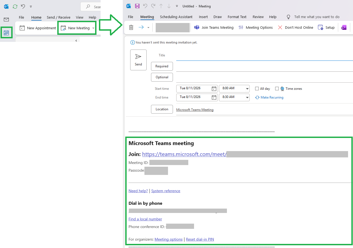The width and height of the screenshot is (353, 248).
Task: Expand the Forward dropdown arrow in the Meeting ribbon
Action: coord(148,27)
